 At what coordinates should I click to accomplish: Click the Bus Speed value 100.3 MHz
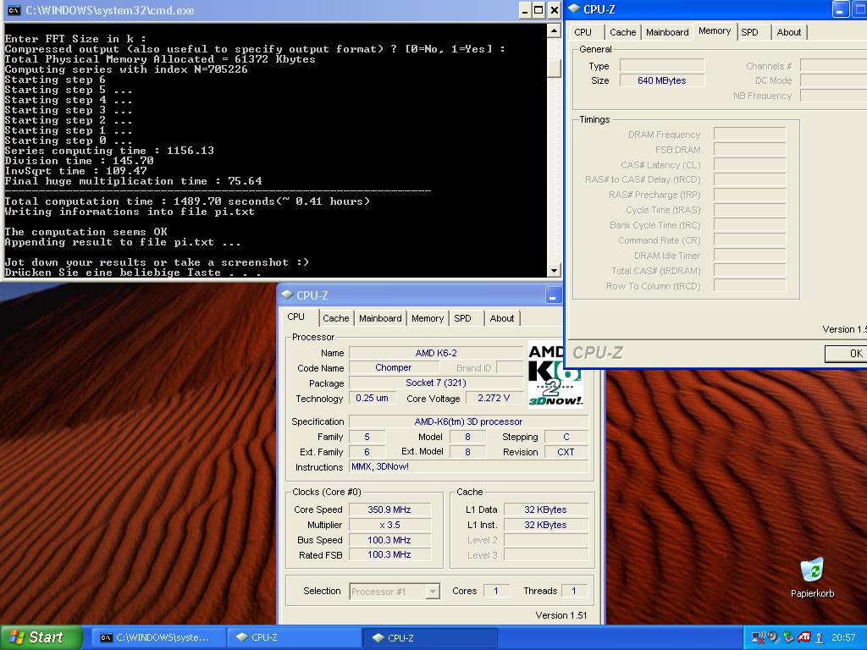point(389,540)
